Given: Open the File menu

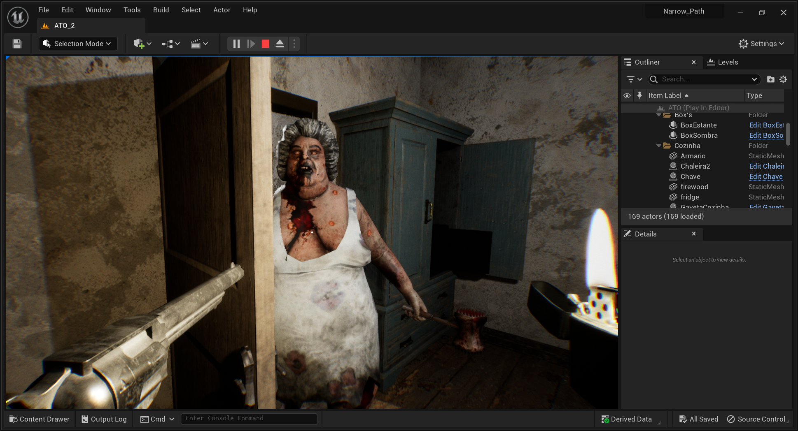Looking at the screenshot, I should [44, 10].
